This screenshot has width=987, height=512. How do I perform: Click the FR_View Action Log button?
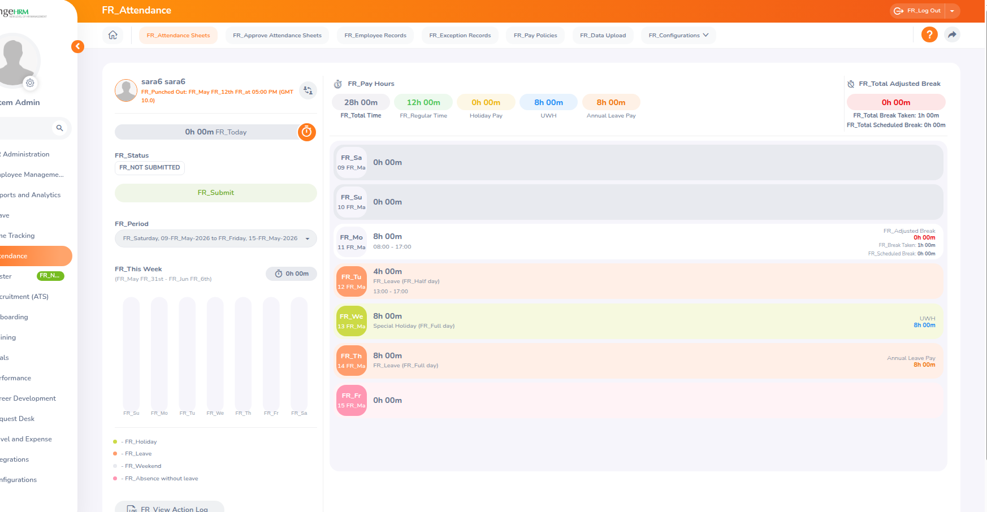pyautogui.click(x=170, y=507)
